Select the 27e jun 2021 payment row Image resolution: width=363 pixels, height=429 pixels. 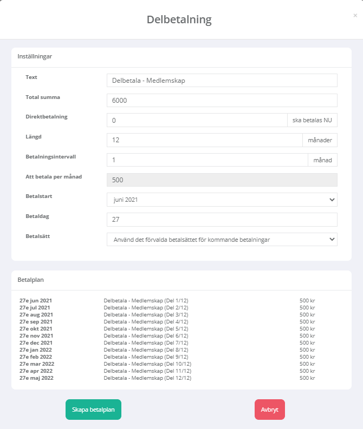pos(36,301)
